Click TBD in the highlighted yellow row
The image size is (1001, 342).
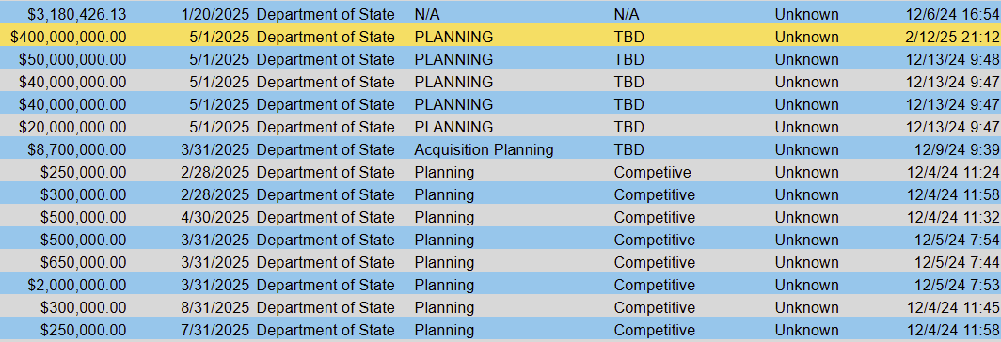pos(628,37)
